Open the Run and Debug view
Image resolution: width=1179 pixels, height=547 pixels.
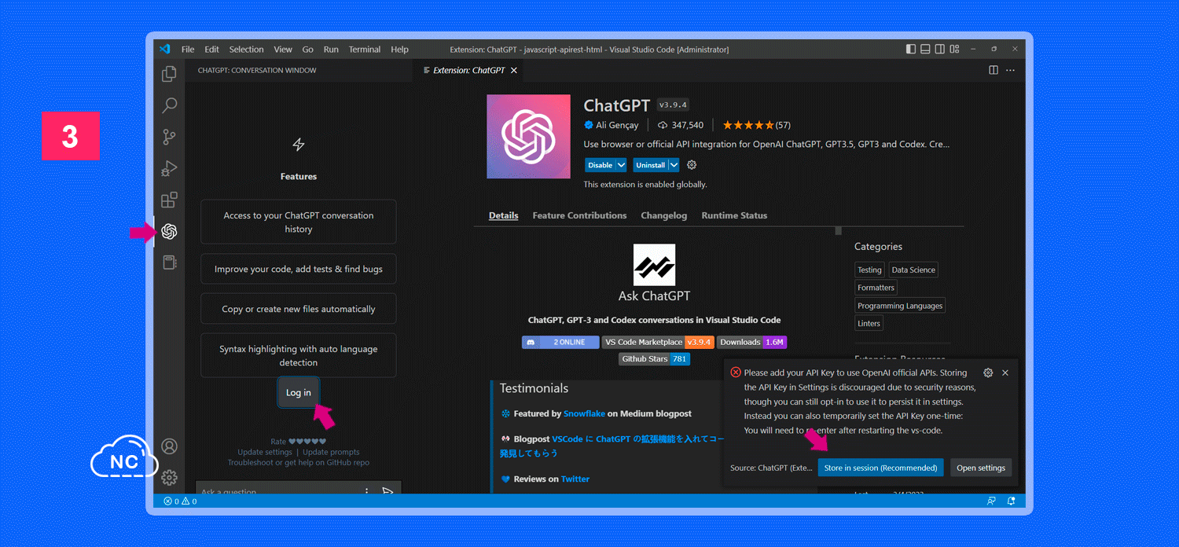pyautogui.click(x=169, y=168)
